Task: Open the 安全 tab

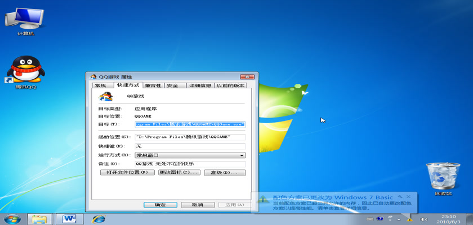Action: coord(173,85)
